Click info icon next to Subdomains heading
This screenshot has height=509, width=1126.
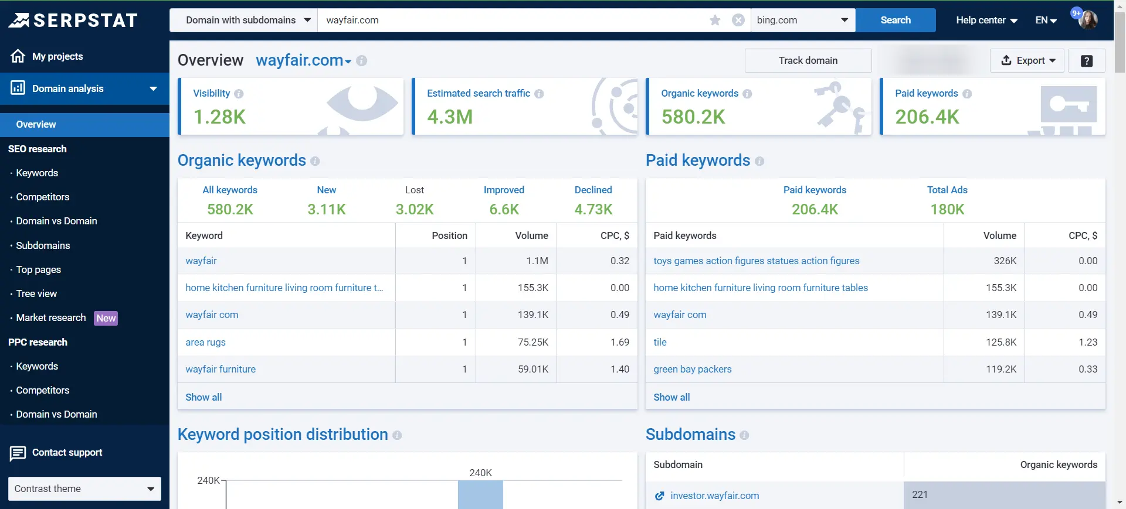click(744, 435)
